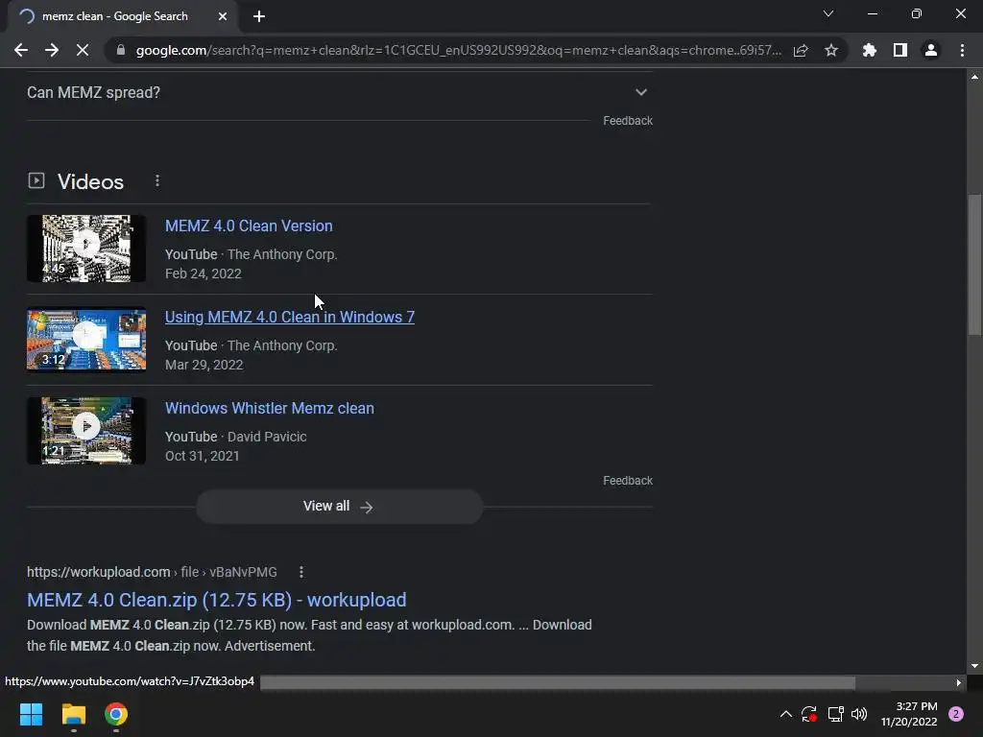The width and height of the screenshot is (983, 737).
Task: Open File Explorer from the taskbar
Action: [x=73, y=714]
